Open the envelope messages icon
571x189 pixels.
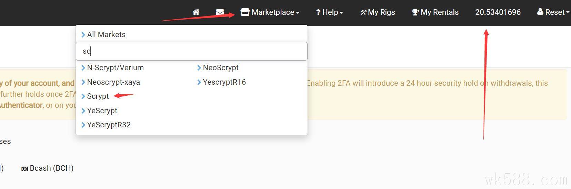(220, 12)
